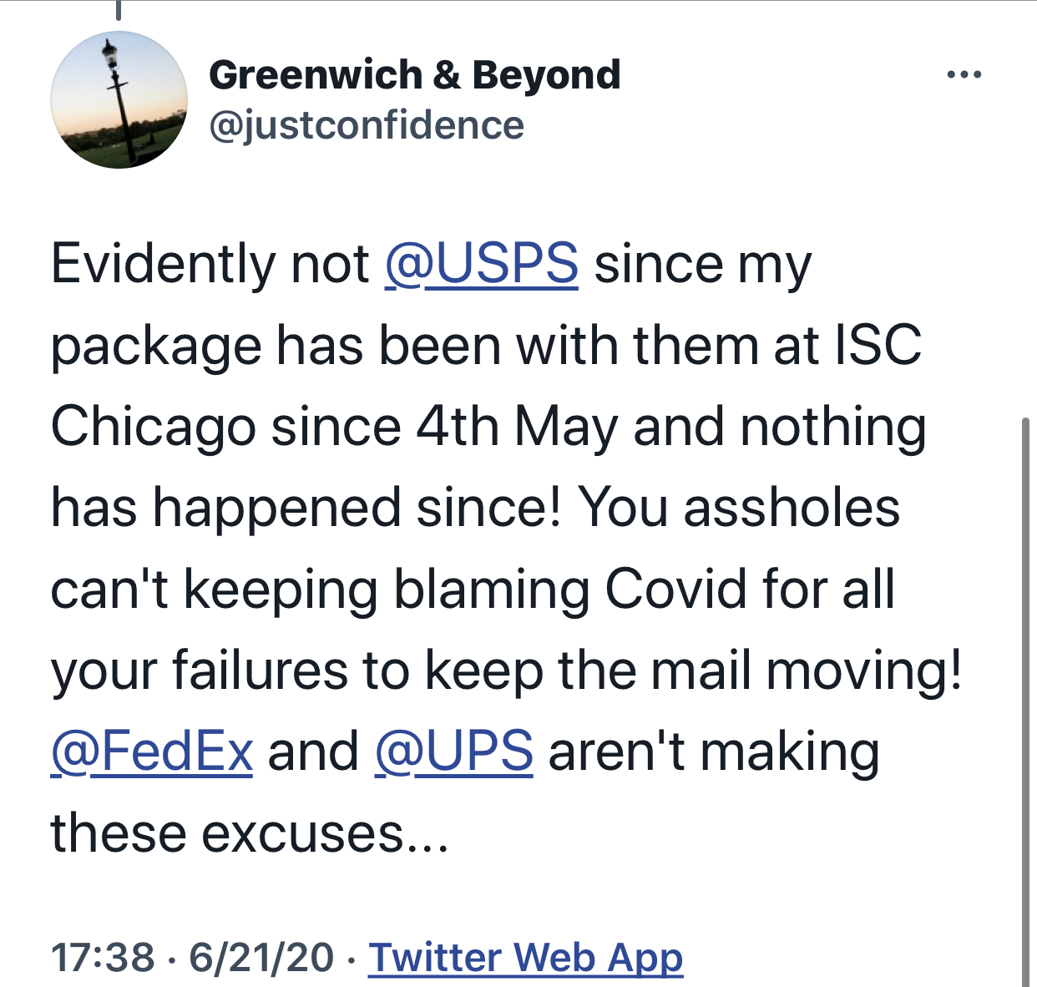Click the @justconfidence handle

coord(367,125)
